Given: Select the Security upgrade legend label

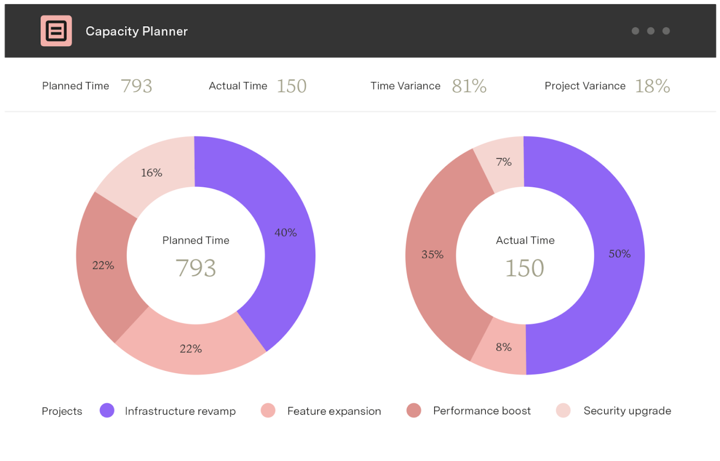Looking at the screenshot, I should [x=627, y=411].
